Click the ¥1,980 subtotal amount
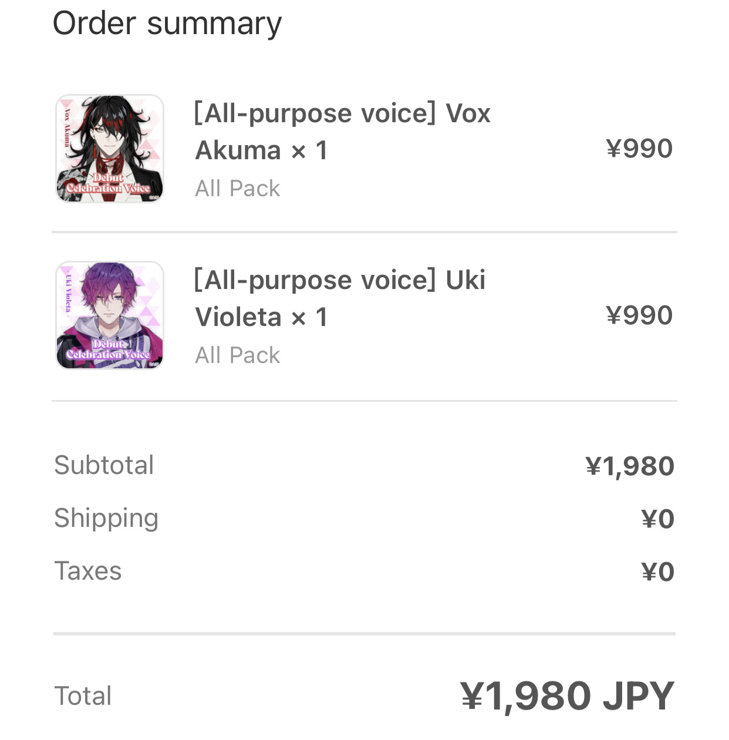Image resolution: width=729 pixels, height=740 pixels. coord(630,466)
